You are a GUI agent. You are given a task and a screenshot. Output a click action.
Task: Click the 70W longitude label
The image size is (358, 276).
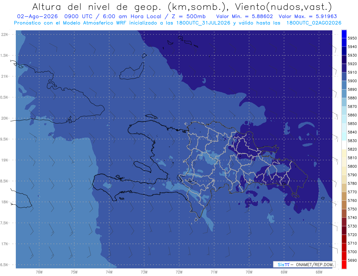[x=249, y=272]
